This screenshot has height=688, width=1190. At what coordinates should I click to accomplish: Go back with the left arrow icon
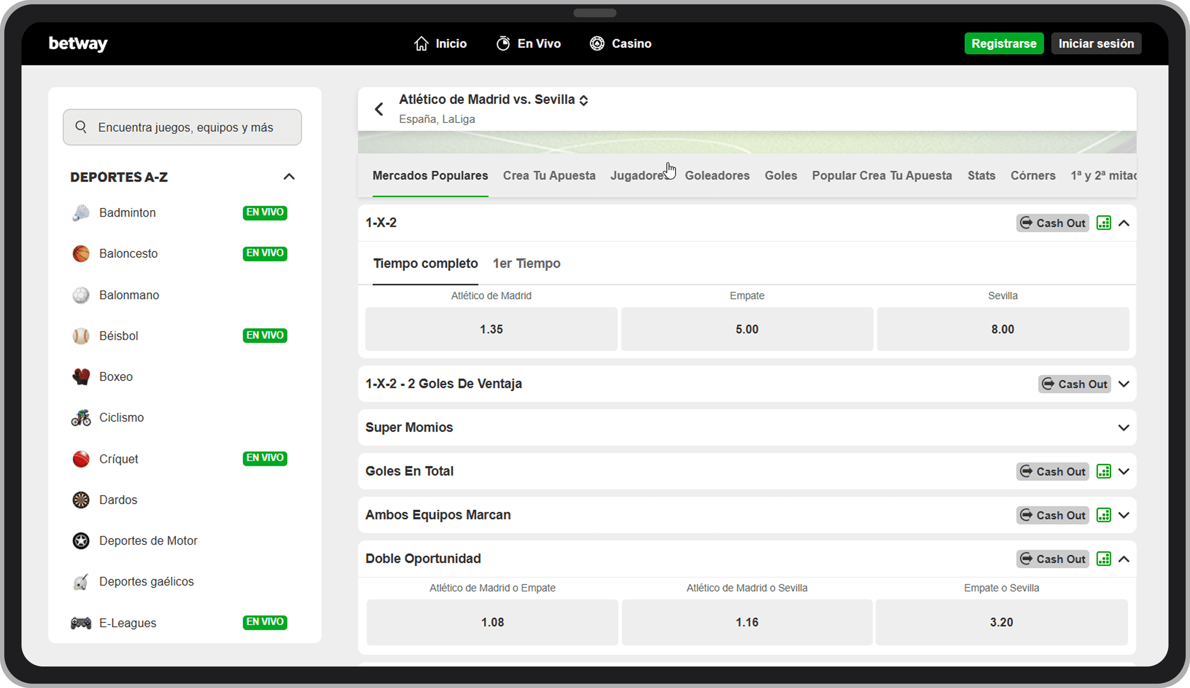379,109
